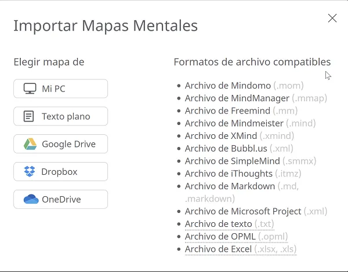Select the Texto plano import option
348x272 pixels.
[x=60, y=116]
